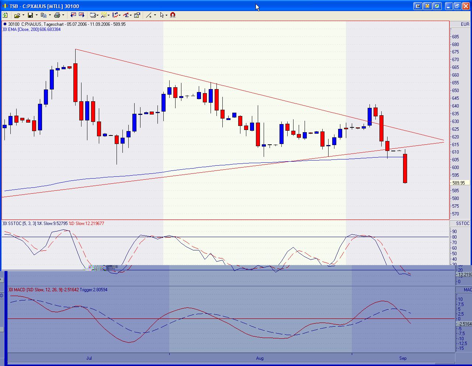This screenshot has height=366, width=472.
Task: Click the XX marker of EMA indicator label
Action: (x=5, y=29)
